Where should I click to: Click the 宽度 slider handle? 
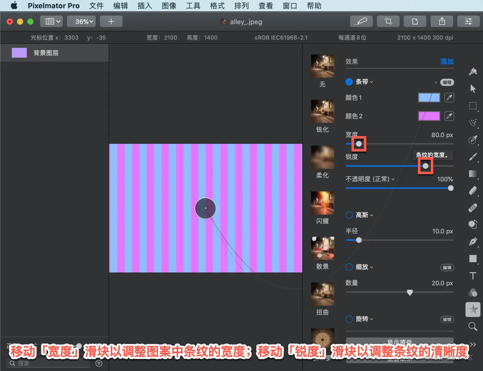[x=359, y=144]
